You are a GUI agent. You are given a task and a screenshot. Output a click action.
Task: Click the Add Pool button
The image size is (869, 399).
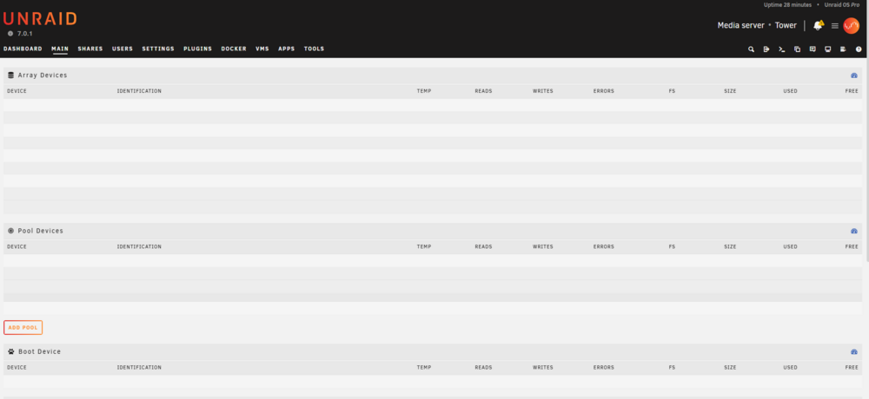point(23,328)
